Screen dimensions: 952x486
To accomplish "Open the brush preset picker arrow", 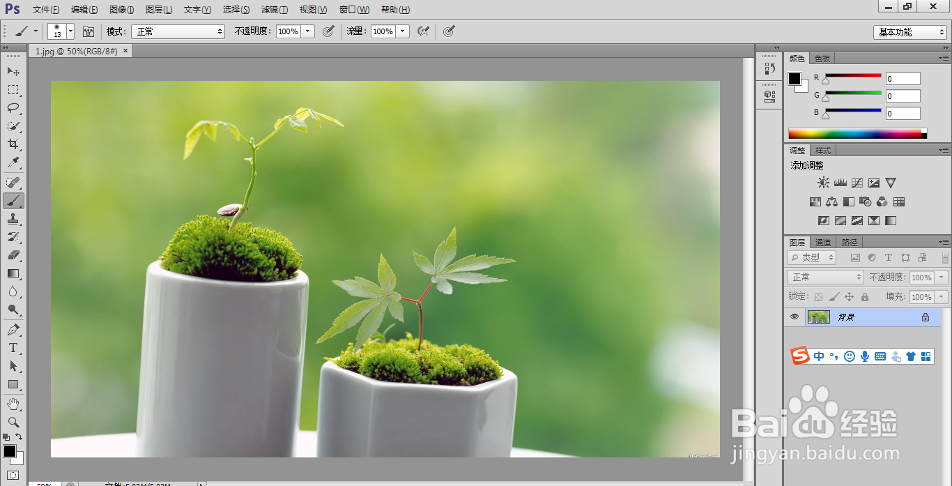I will 70,31.
